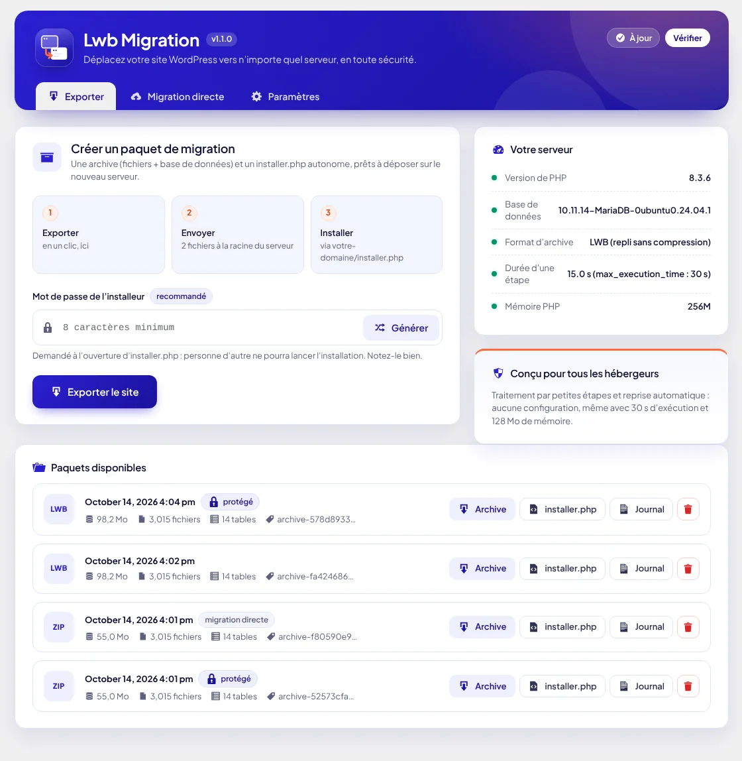Click 98,2 Mo size of the 4:04 pm package
The height and width of the screenshot is (761, 742).
[107, 519]
